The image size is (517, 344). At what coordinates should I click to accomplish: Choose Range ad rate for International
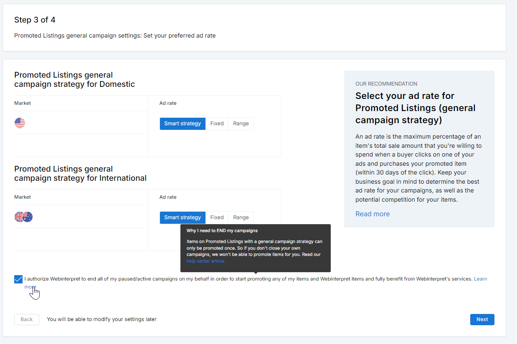[x=241, y=218]
